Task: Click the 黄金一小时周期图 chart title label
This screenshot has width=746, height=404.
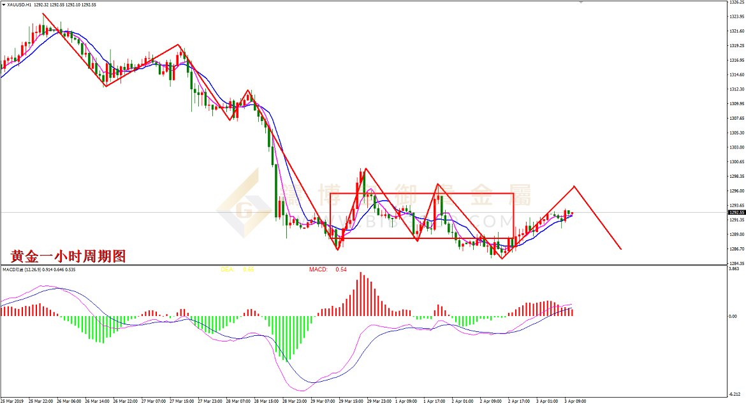Action: [68, 256]
